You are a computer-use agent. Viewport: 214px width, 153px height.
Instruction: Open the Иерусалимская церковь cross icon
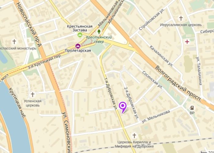[181, 18]
